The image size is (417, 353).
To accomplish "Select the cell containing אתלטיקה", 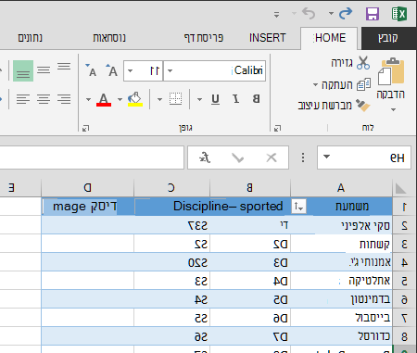I will point(341,281).
